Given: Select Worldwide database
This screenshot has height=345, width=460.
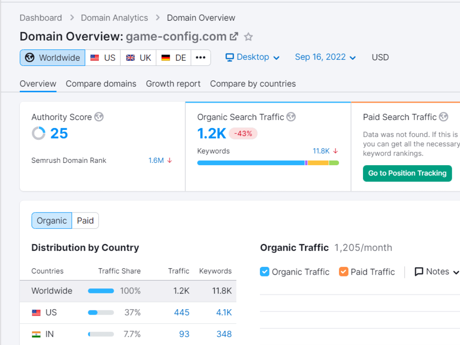Looking at the screenshot, I should pos(52,57).
